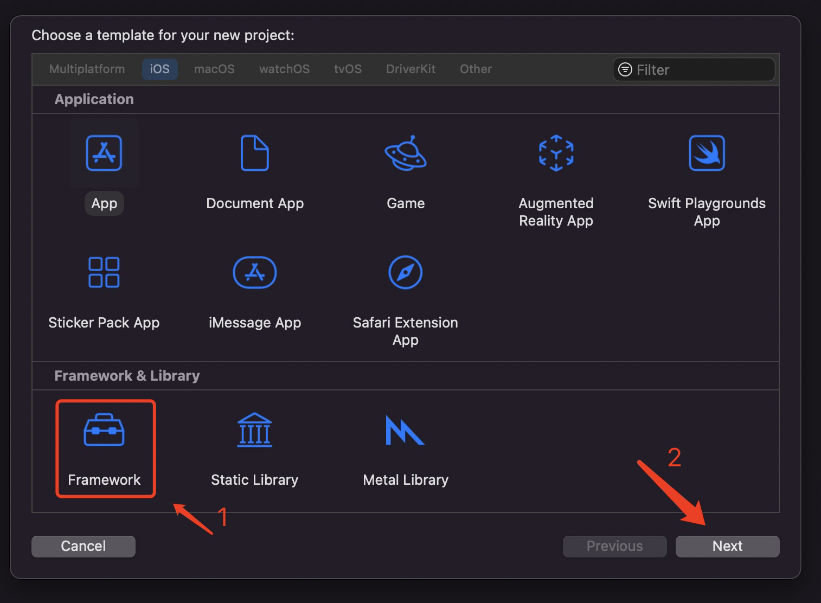Click the Document App label
Screen dimensions: 821x603
pos(255,203)
